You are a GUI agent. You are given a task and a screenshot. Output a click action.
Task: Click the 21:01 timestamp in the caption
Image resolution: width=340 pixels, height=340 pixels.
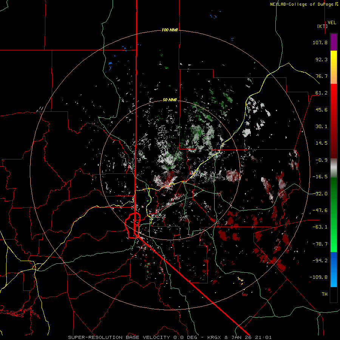pyautogui.click(x=264, y=337)
